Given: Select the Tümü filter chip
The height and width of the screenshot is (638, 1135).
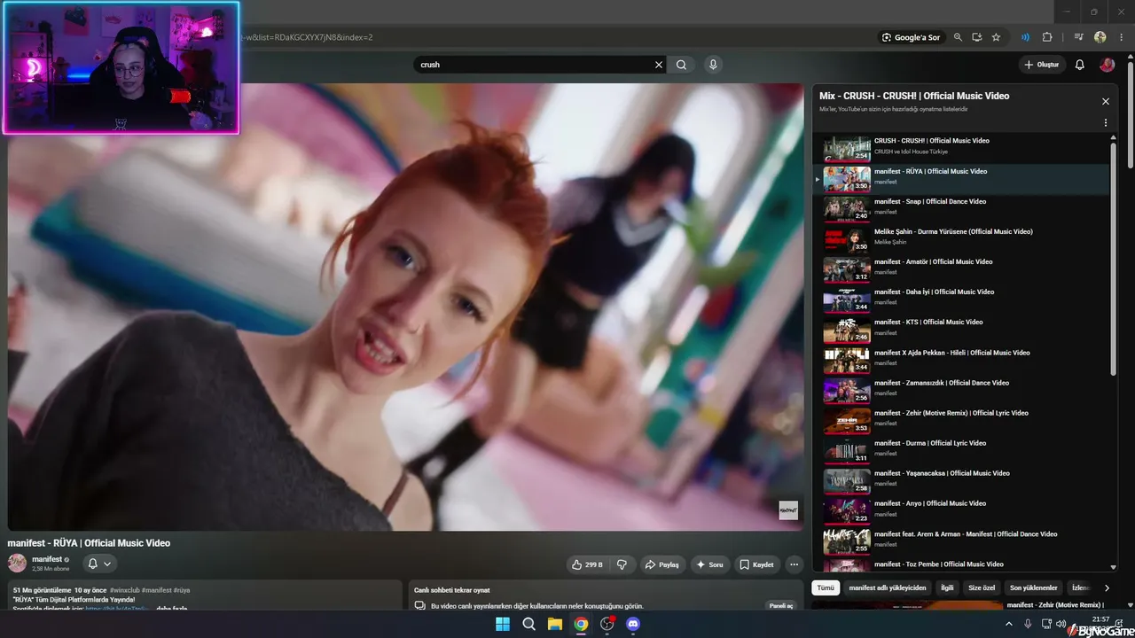Looking at the screenshot, I should (x=826, y=587).
